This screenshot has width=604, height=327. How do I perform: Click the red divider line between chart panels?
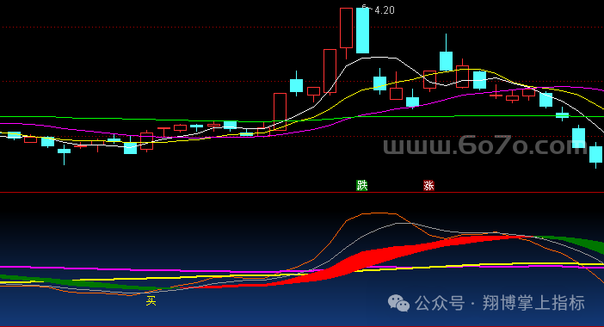tap(302, 192)
